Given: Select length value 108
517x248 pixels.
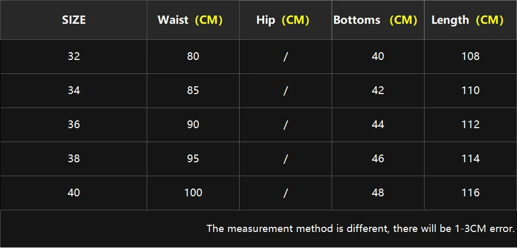Looking at the screenshot, I should 471,56.
